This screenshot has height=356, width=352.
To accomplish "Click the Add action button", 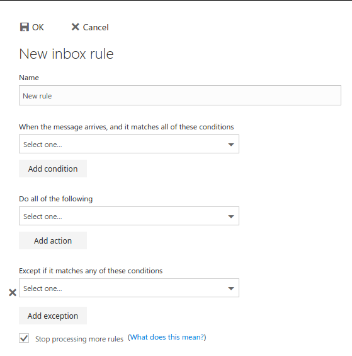I will (53, 240).
